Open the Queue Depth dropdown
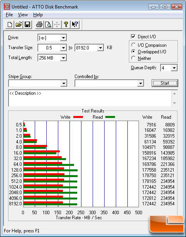The image size is (186, 237). point(174,68)
